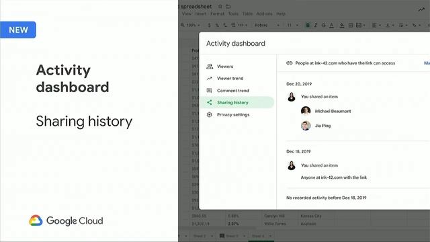
Task: Click the comment icon on Sheet 3 tab
Action: point(222,236)
